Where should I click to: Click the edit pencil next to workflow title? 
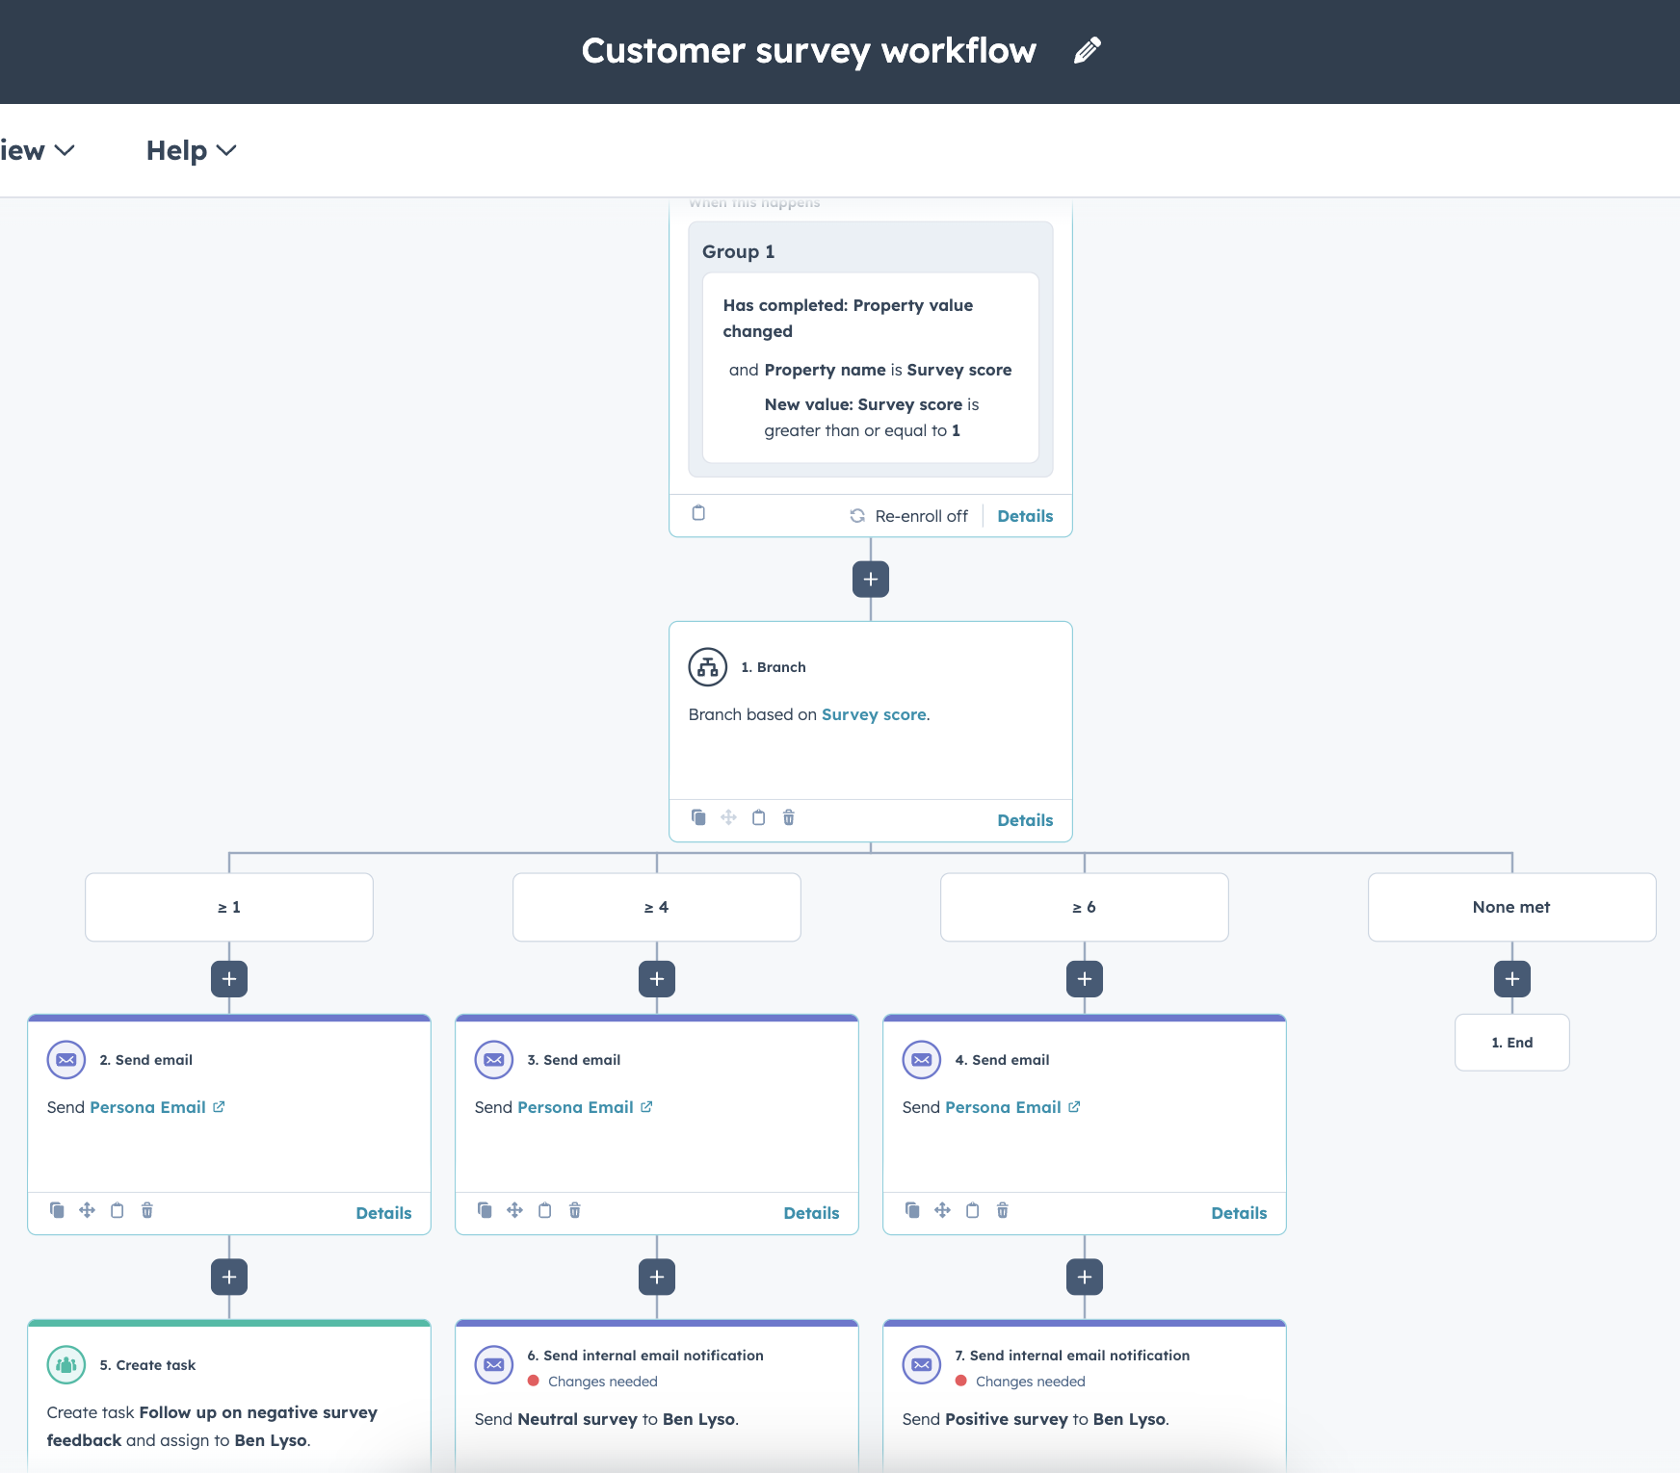[x=1087, y=50]
